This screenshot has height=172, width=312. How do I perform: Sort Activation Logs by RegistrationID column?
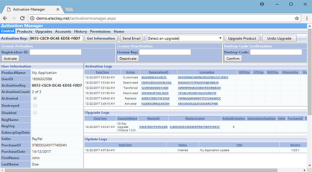point(159,72)
